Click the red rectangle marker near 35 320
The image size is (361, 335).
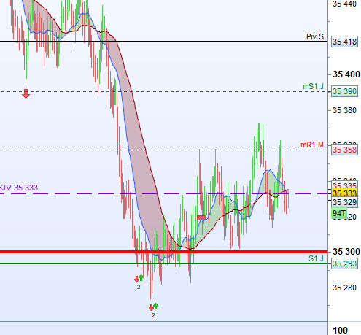click(x=202, y=217)
